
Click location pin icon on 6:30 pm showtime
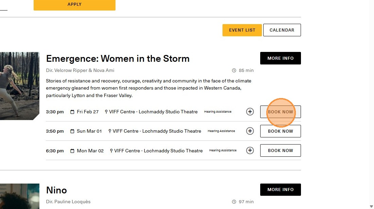coord(111,151)
